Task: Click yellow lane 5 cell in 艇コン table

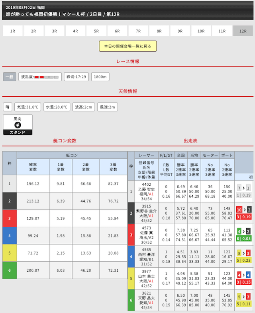Action: click(x=10, y=253)
